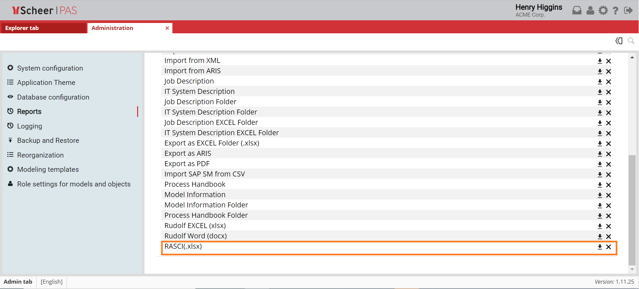Delete the Import from XML report
Screen dimensions: 639x289
coord(608,61)
